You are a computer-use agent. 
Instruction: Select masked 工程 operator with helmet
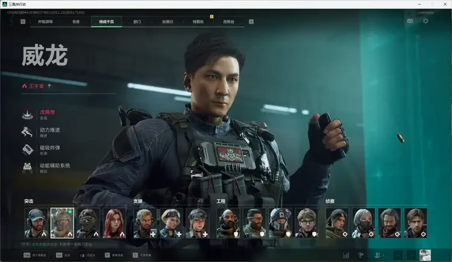[x=280, y=223]
